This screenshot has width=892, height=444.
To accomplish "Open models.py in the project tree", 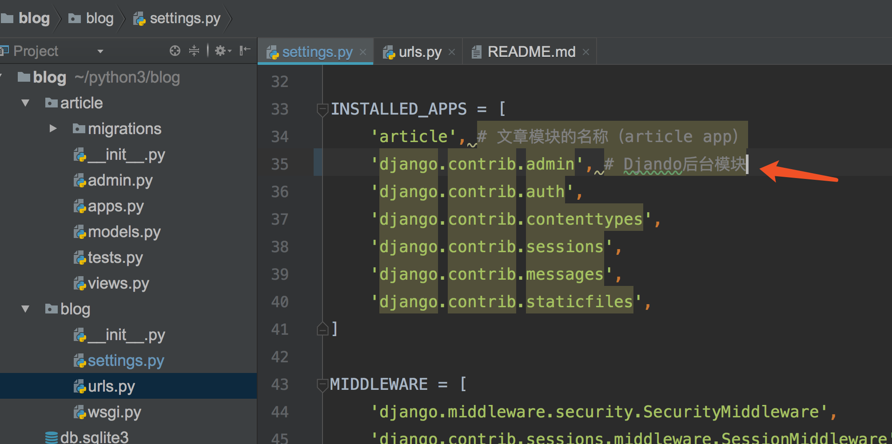I will pyautogui.click(x=123, y=232).
